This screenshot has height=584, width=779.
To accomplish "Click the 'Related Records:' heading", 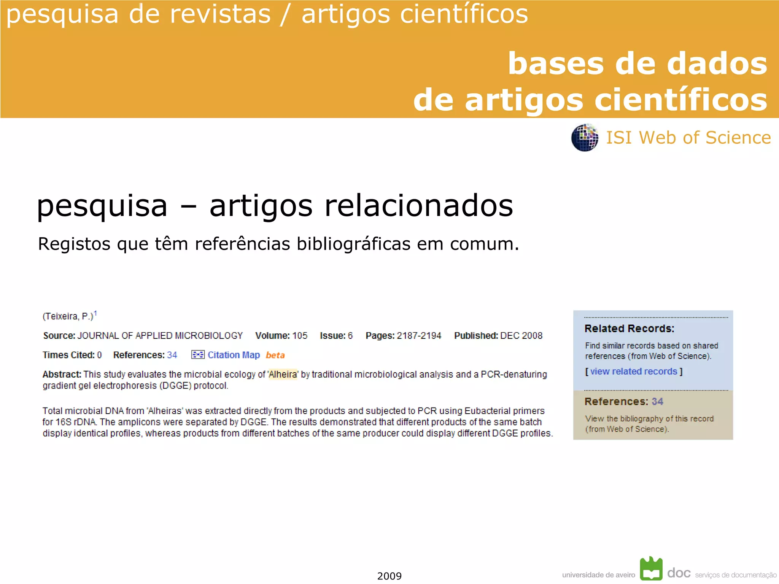I will [629, 328].
